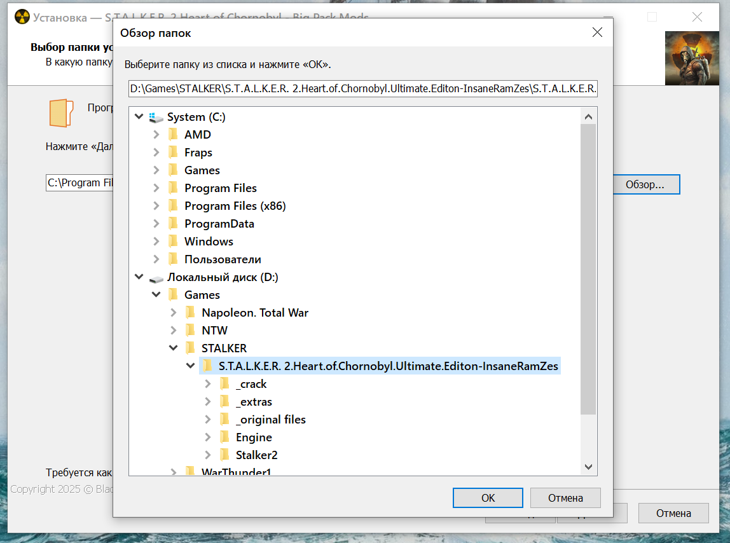
Task: Click the Program Files folder icon
Action: (x=173, y=188)
